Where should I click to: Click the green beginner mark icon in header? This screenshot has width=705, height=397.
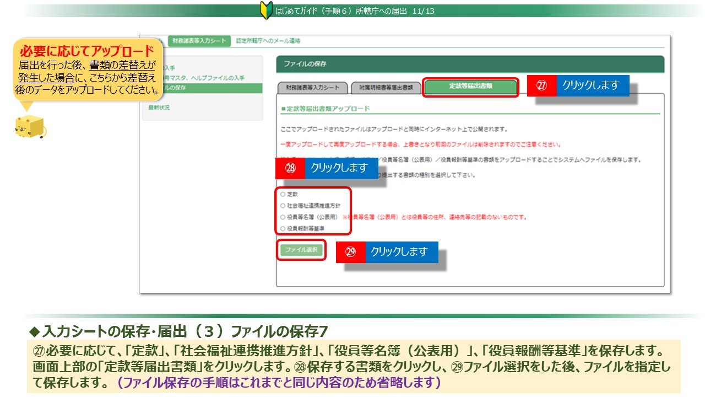tap(266, 11)
